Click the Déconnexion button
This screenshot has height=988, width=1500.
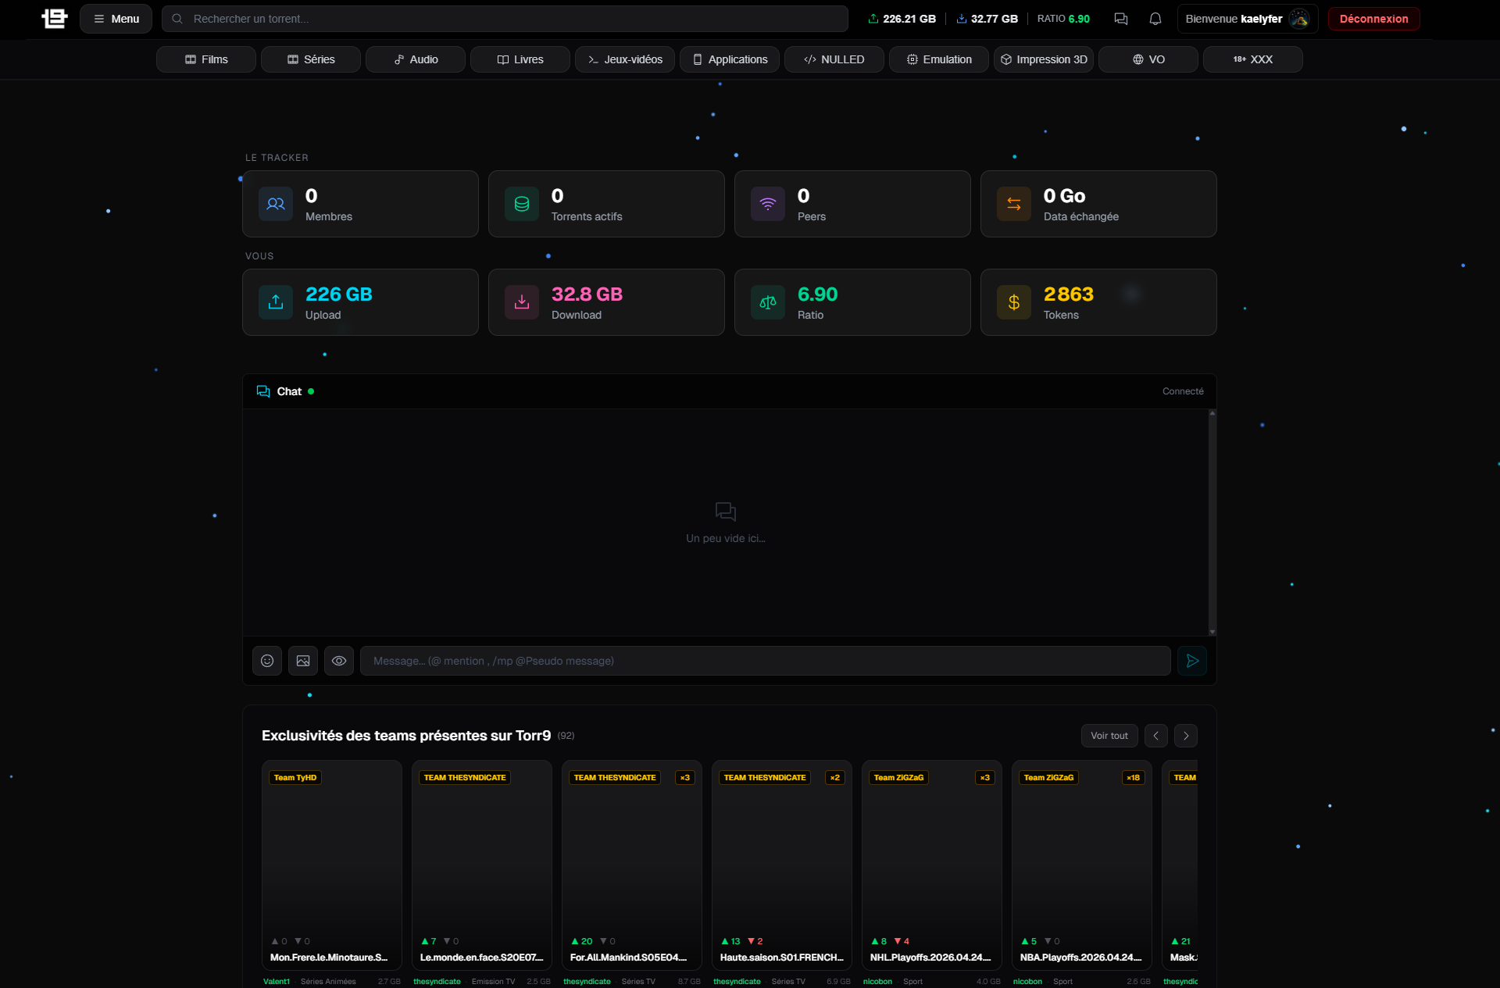1373,19
